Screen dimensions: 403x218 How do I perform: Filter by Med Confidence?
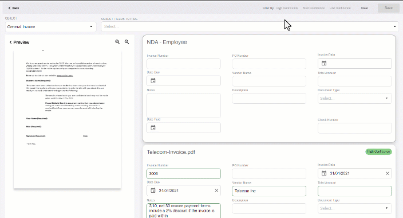pyautogui.click(x=314, y=8)
